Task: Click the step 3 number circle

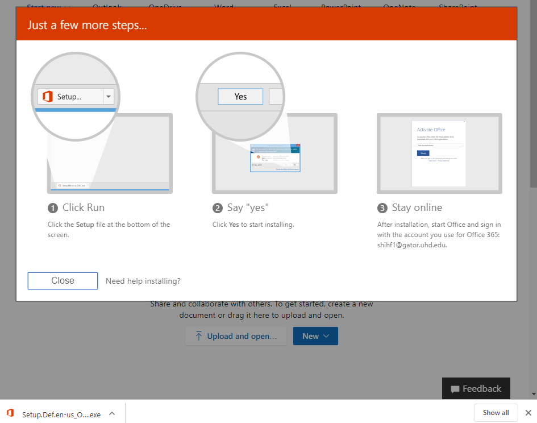Action: click(382, 208)
